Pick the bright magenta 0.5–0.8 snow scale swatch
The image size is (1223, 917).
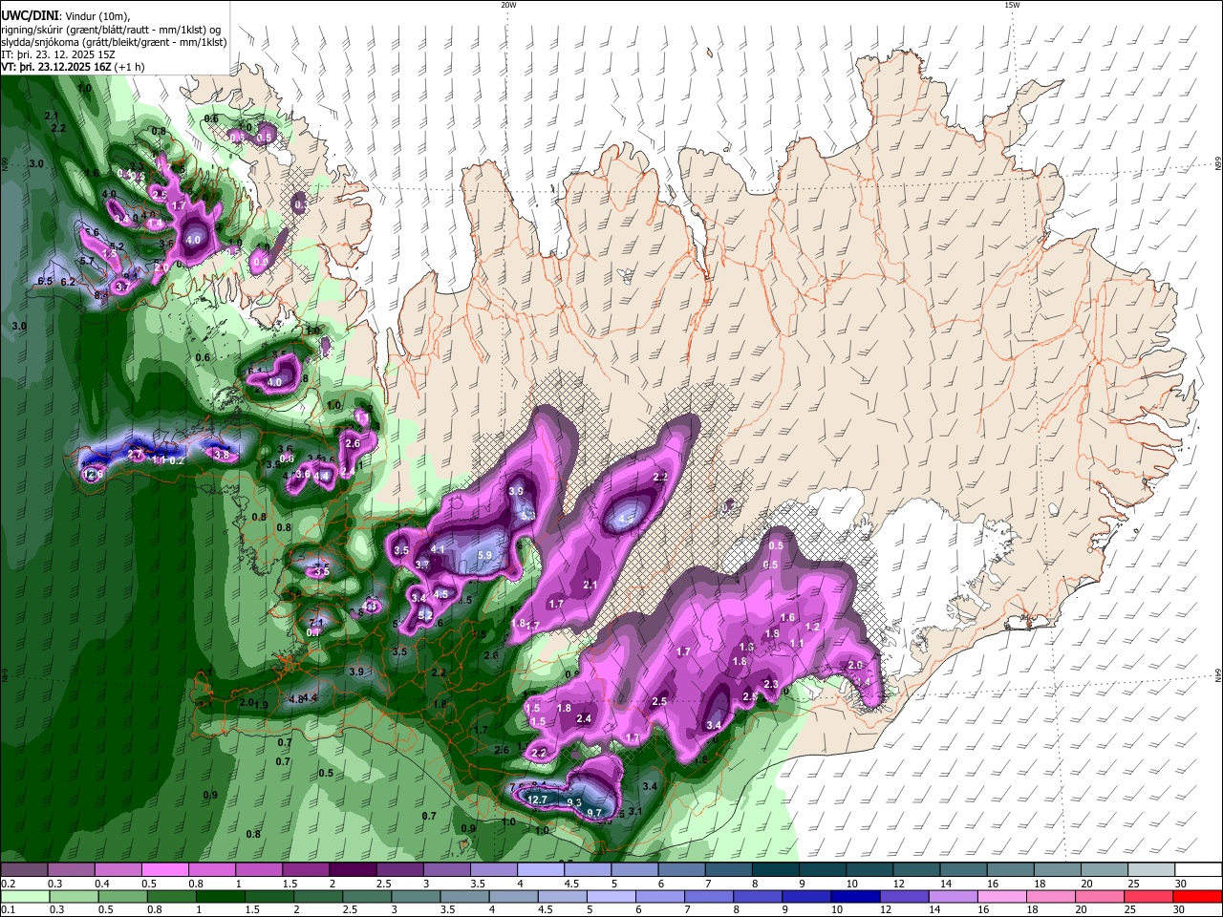[x=165, y=869]
